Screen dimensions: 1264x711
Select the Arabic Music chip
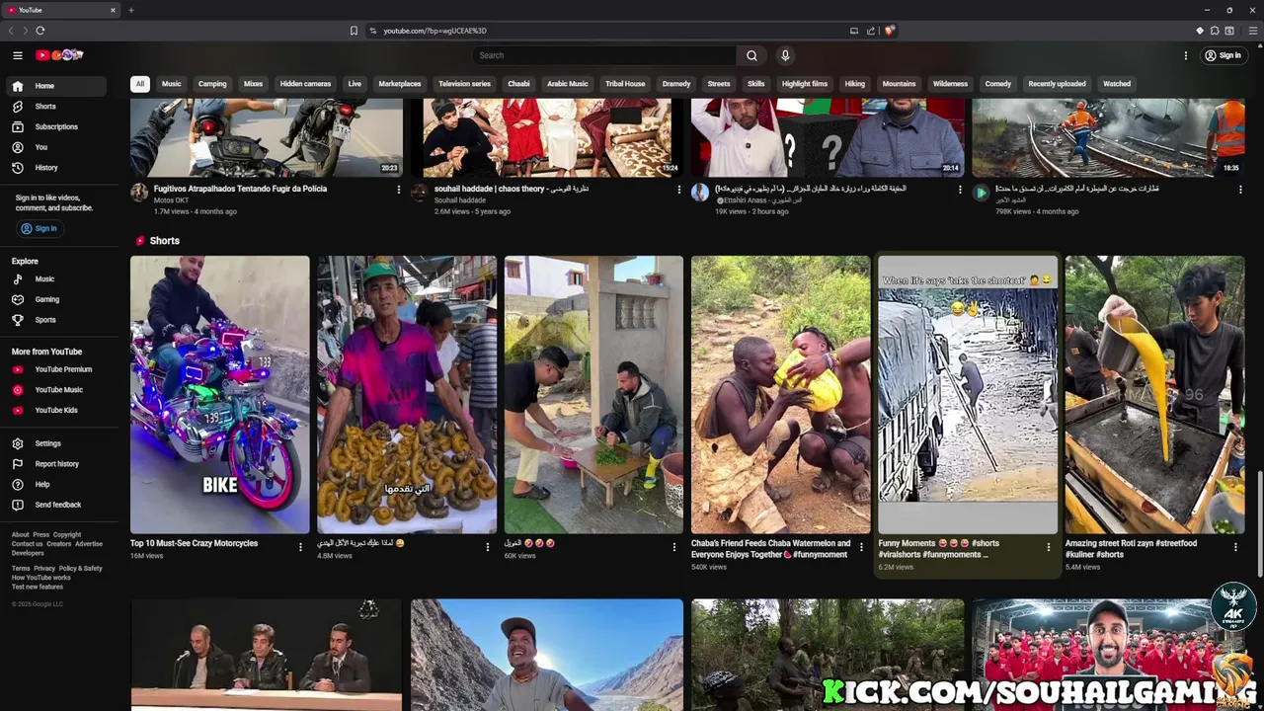tap(568, 84)
